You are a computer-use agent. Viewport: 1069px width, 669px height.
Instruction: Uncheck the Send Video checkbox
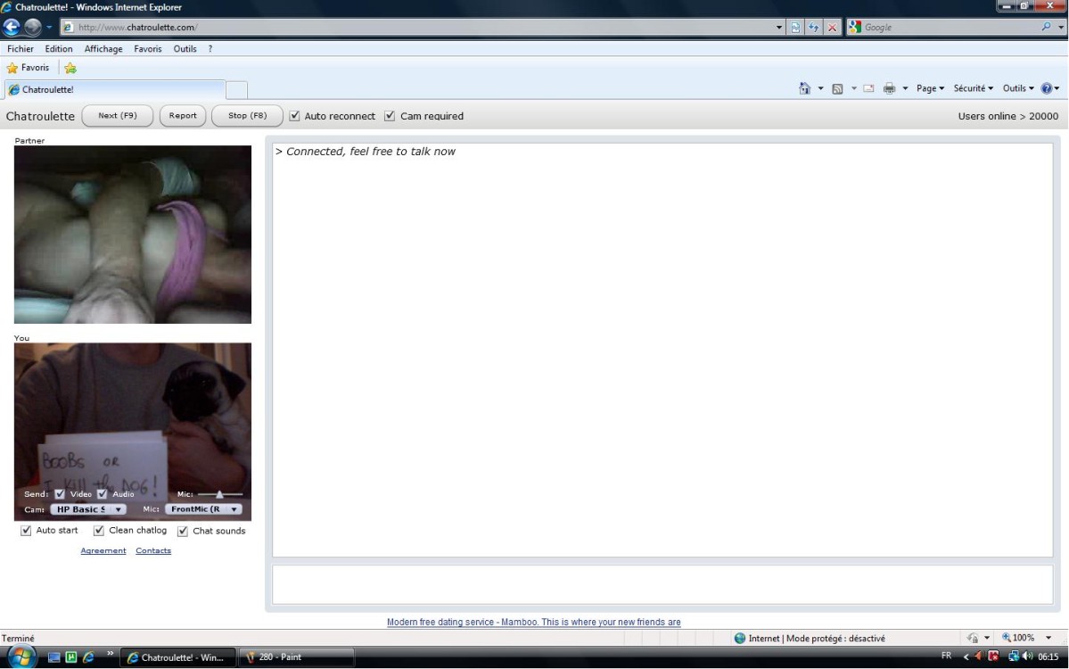click(x=60, y=494)
